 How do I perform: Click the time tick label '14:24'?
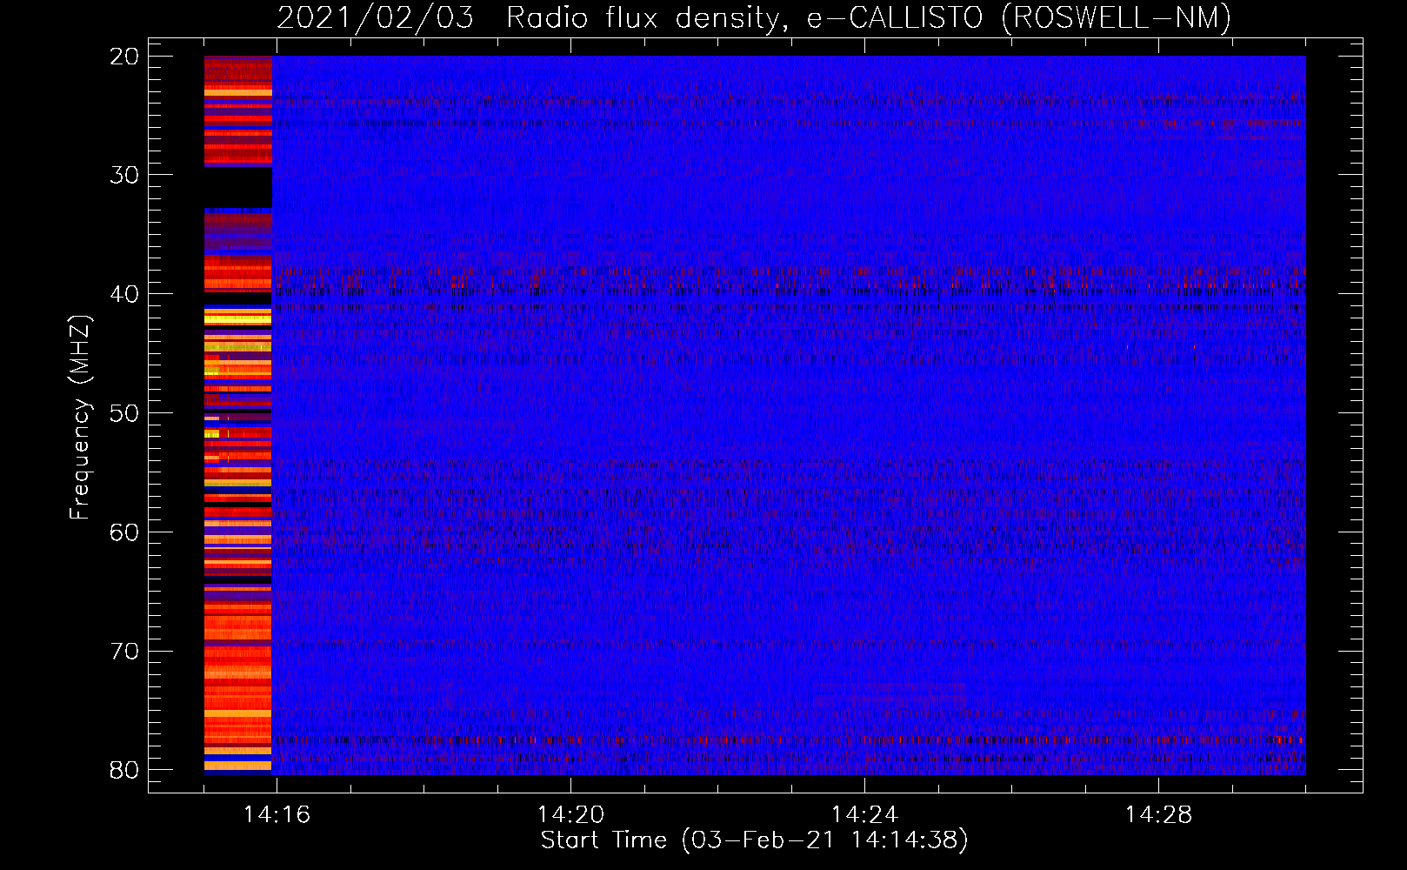coord(864,815)
